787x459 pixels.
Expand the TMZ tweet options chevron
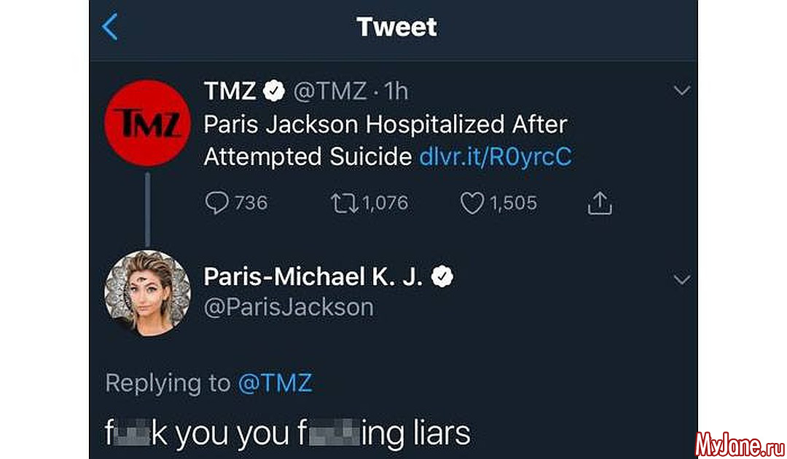click(x=681, y=91)
